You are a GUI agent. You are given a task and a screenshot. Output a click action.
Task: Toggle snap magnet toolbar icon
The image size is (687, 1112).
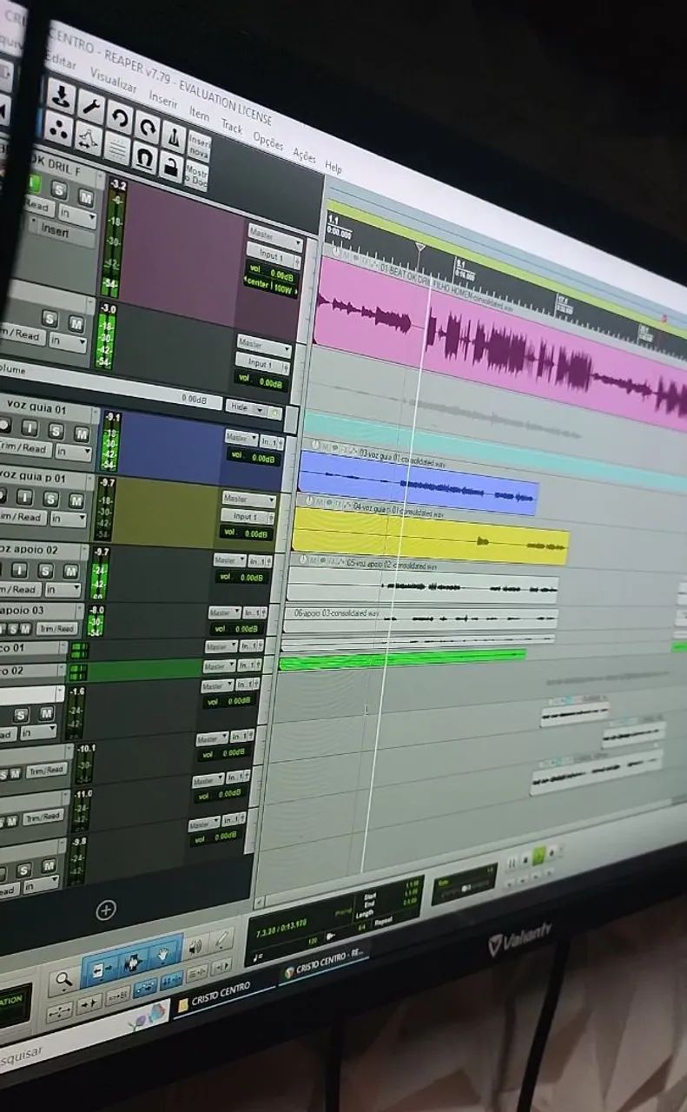click(x=144, y=157)
